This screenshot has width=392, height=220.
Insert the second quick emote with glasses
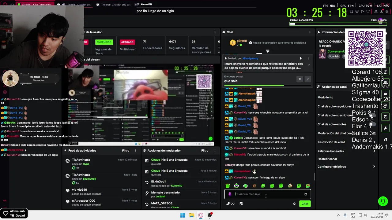[236, 186]
